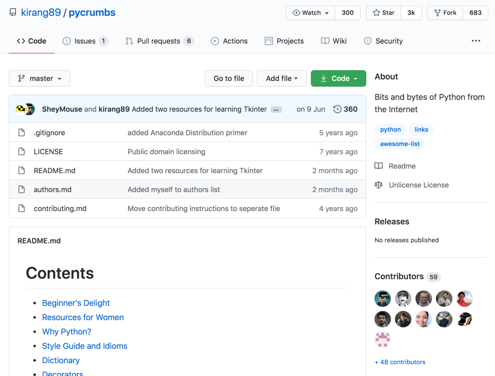Screen dimensions: 495x376
Task: Switch to the Projects tab
Action: [x=284, y=41]
